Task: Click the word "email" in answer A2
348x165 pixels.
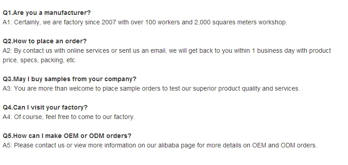Action: coord(159,51)
